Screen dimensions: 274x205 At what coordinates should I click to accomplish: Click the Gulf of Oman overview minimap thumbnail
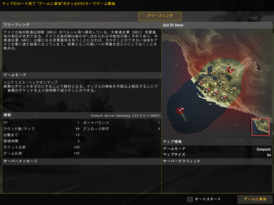point(260,127)
